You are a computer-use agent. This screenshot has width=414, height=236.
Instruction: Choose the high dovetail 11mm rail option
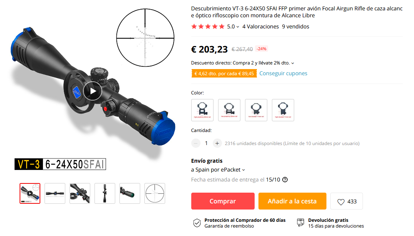283,110
